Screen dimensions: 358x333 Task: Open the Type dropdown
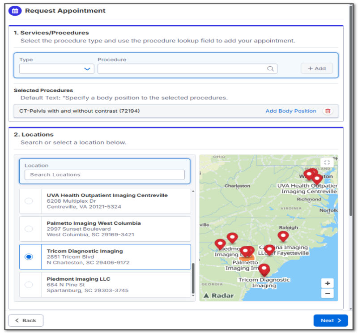pyautogui.click(x=57, y=69)
